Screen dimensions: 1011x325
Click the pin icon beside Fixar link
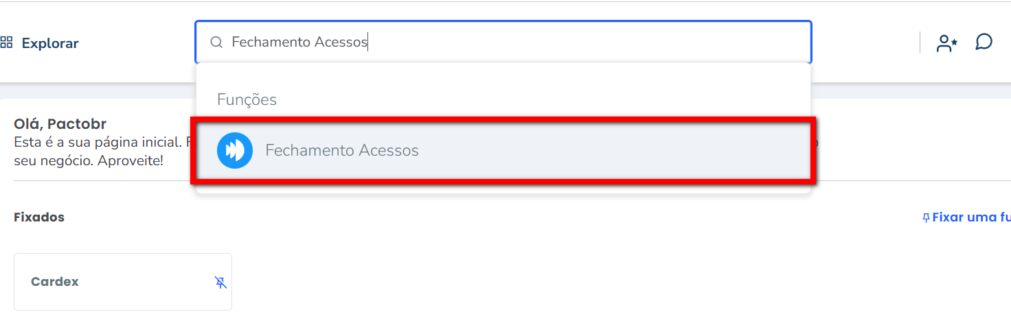(926, 217)
